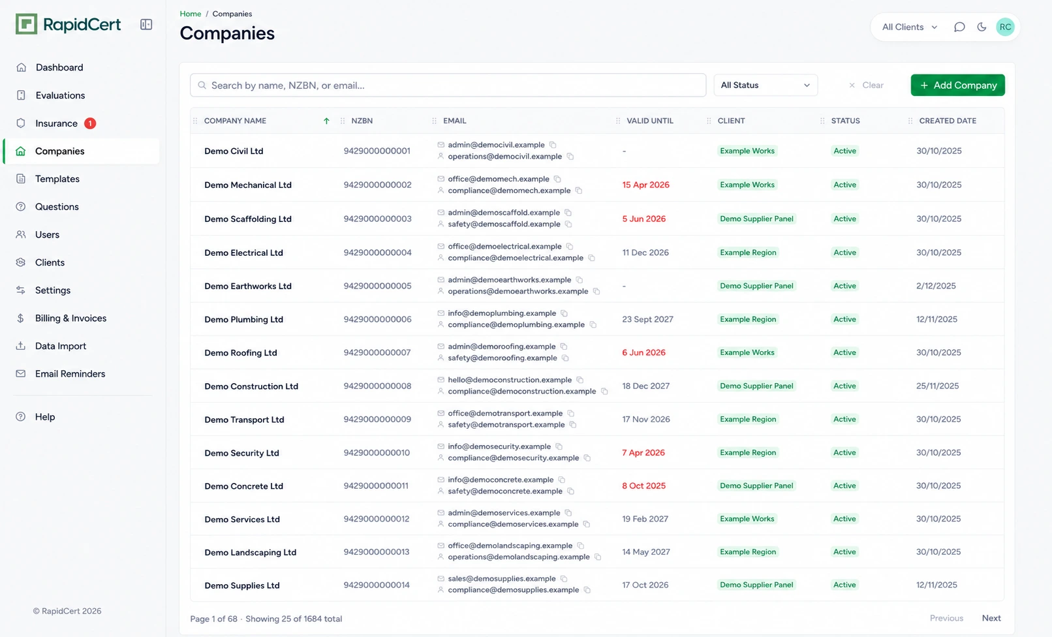Copy admin@demoearthworks.example email
The height and width of the screenshot is (637, 1052).
[x=579, y=280]
